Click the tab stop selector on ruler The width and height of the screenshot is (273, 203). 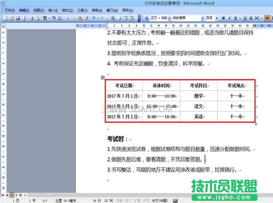pos(4,26)
